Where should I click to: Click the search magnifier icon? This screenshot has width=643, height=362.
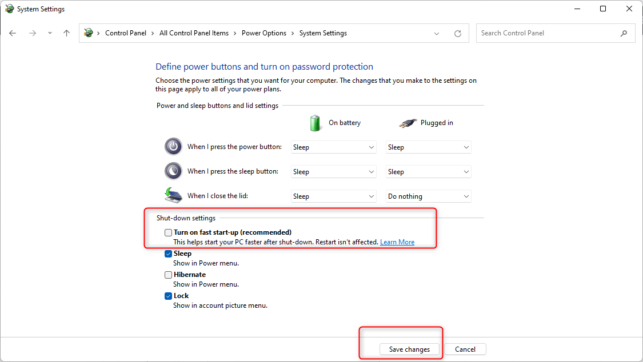pos(624,33)
